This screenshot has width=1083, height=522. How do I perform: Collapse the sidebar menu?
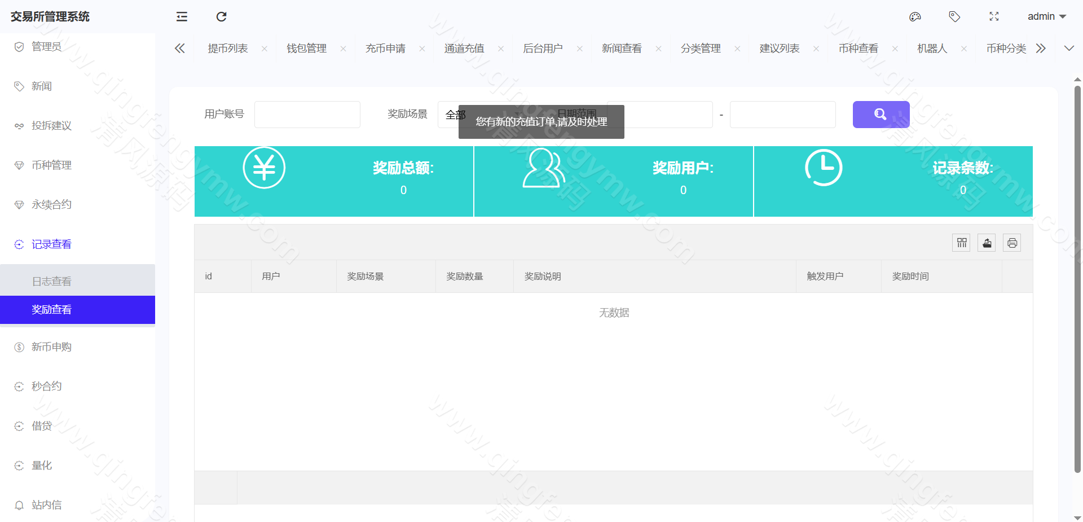(x=182, y=16)
